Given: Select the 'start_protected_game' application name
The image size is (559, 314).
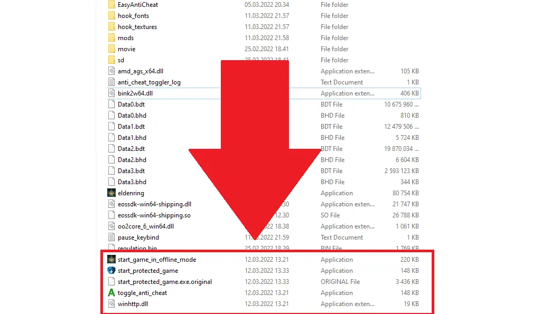Looking at the screenshot, I should [148, 271].
